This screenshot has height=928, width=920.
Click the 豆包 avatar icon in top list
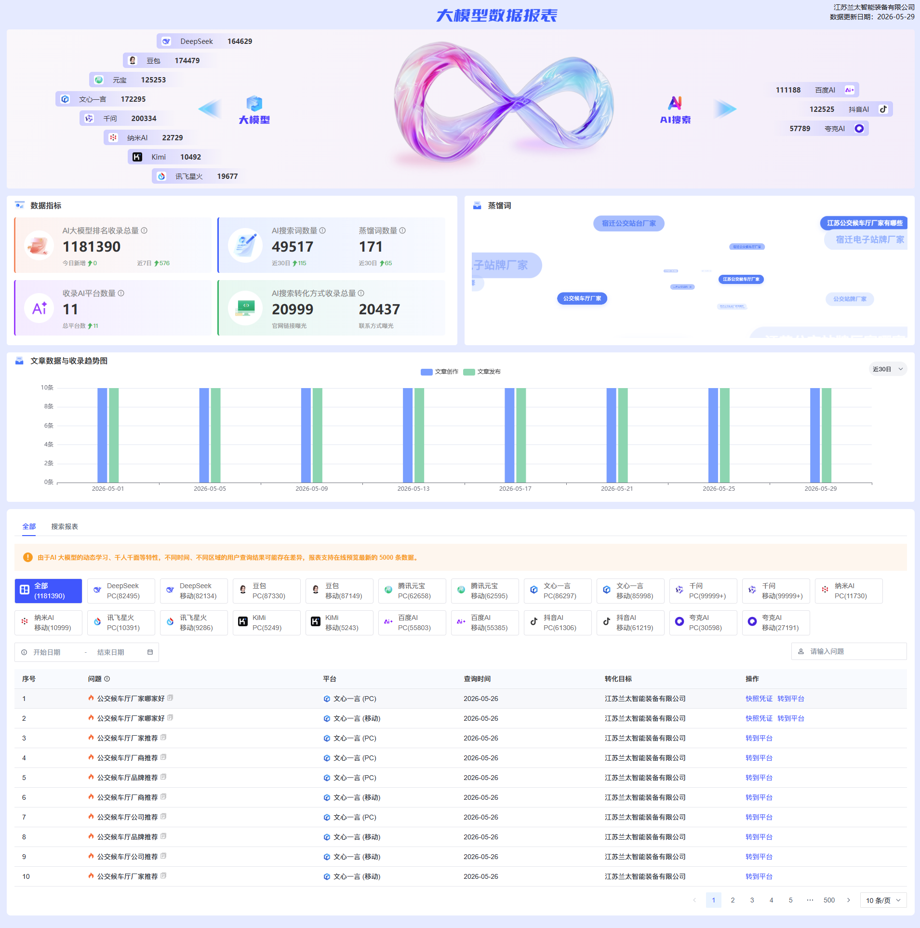133,61
